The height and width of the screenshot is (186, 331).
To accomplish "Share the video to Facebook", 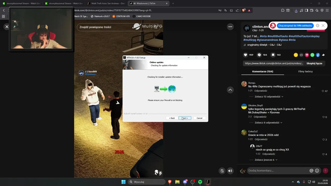I will coord(318,55).
